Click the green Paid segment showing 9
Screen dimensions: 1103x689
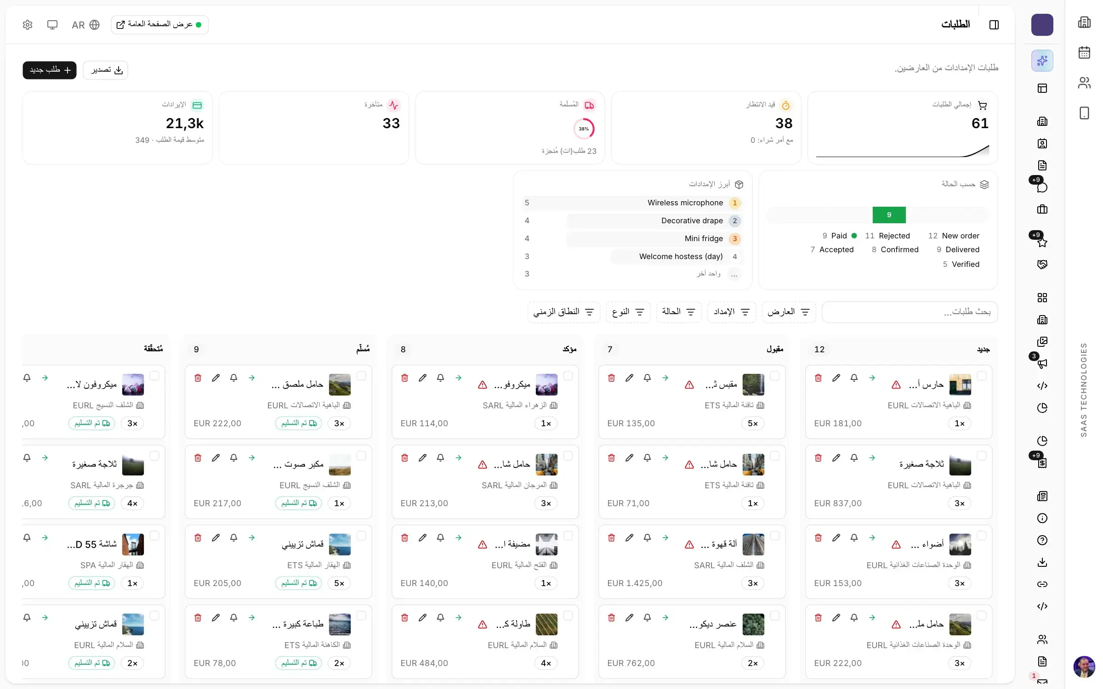tap(889, 215)
